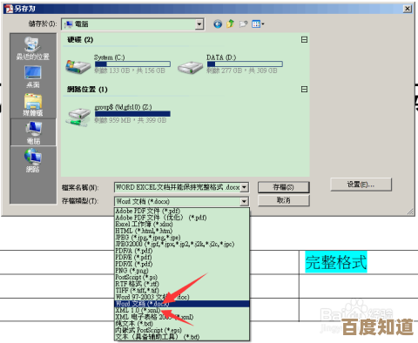Choose Word 97-2003 document (*.doc)
The image size is (418, 343).
[182, 297]
